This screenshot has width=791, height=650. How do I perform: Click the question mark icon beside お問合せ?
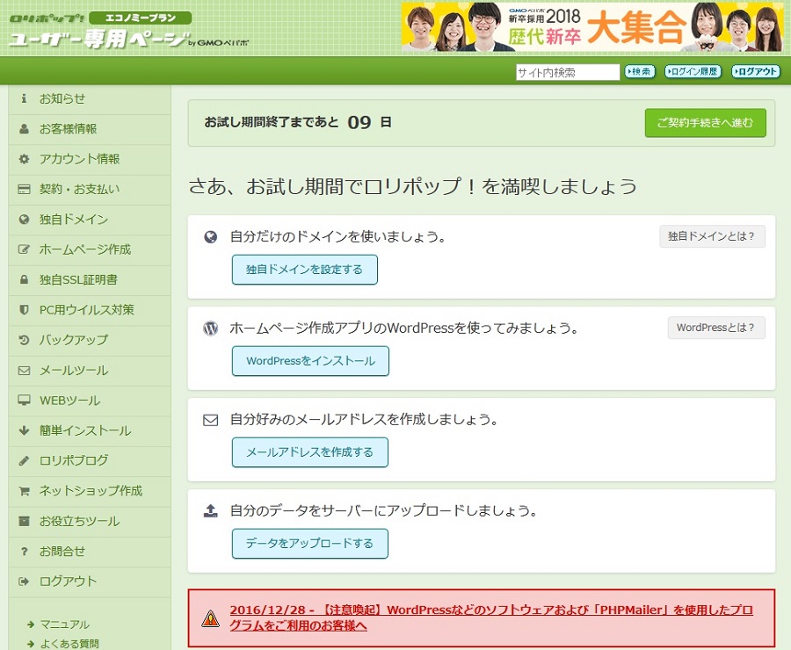click(x=24, y=551)
